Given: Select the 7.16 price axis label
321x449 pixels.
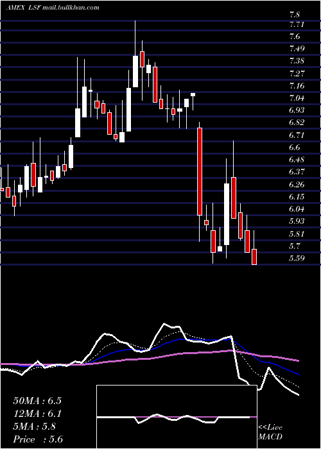Looking at the screenshot, I should pyautogui.click(x=297, y=86).
